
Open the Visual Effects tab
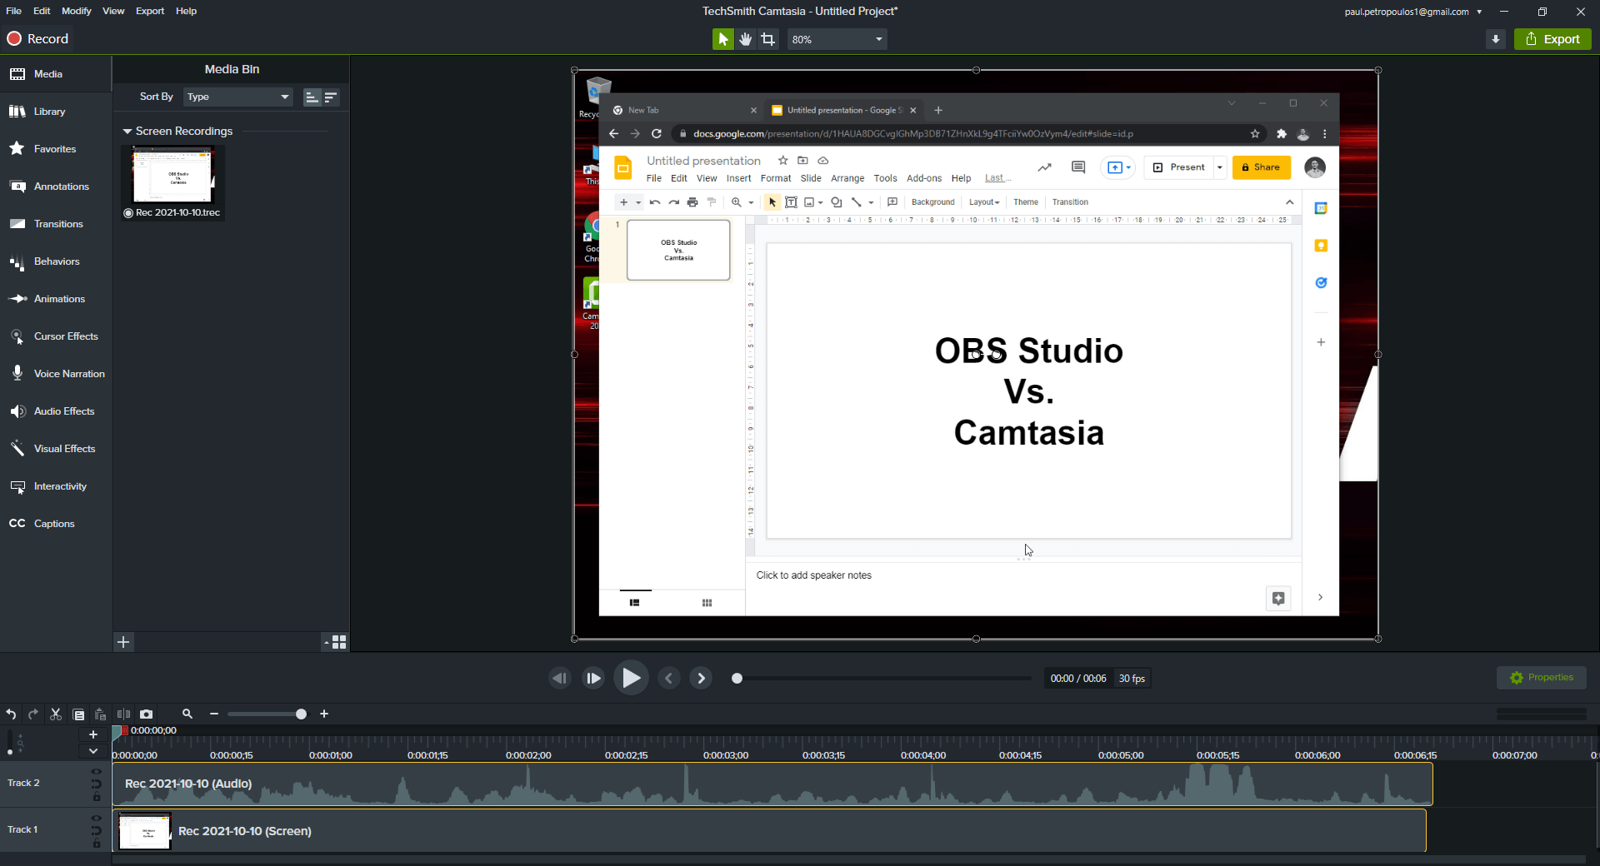click(x=56, y=449)
